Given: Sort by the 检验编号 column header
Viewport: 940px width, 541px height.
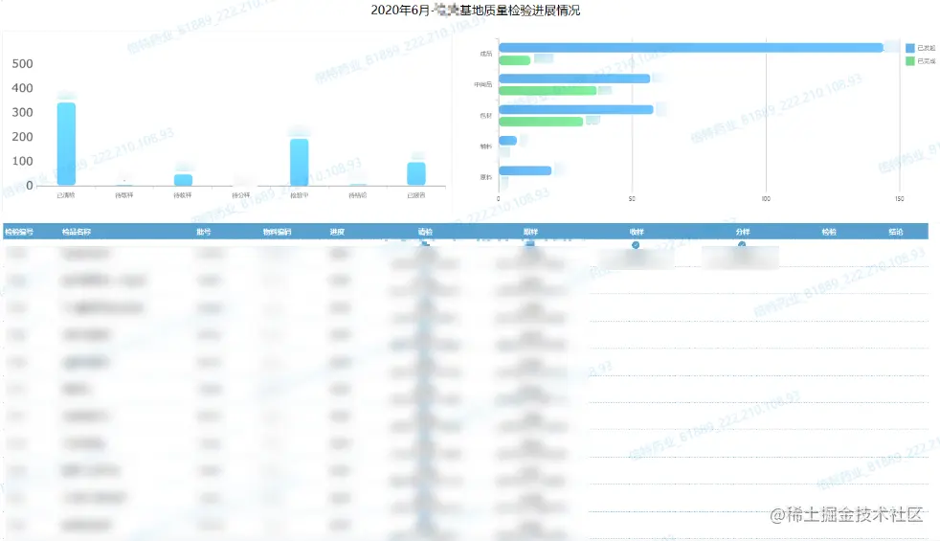Looking at the screenshot, I should pyautogui.click(x=19, y=232).
